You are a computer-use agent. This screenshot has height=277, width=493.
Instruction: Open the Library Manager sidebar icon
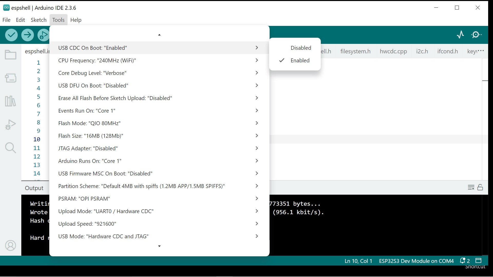click(x=11, y=101)
